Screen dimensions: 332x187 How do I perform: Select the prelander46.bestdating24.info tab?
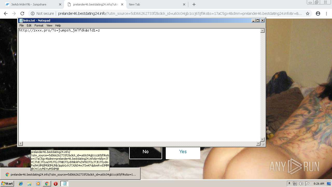point(95,4)
